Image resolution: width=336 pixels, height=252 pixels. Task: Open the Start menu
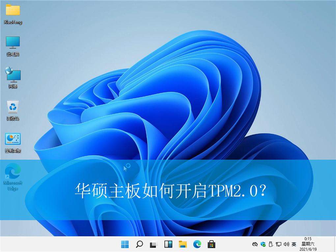click(125, 244)
